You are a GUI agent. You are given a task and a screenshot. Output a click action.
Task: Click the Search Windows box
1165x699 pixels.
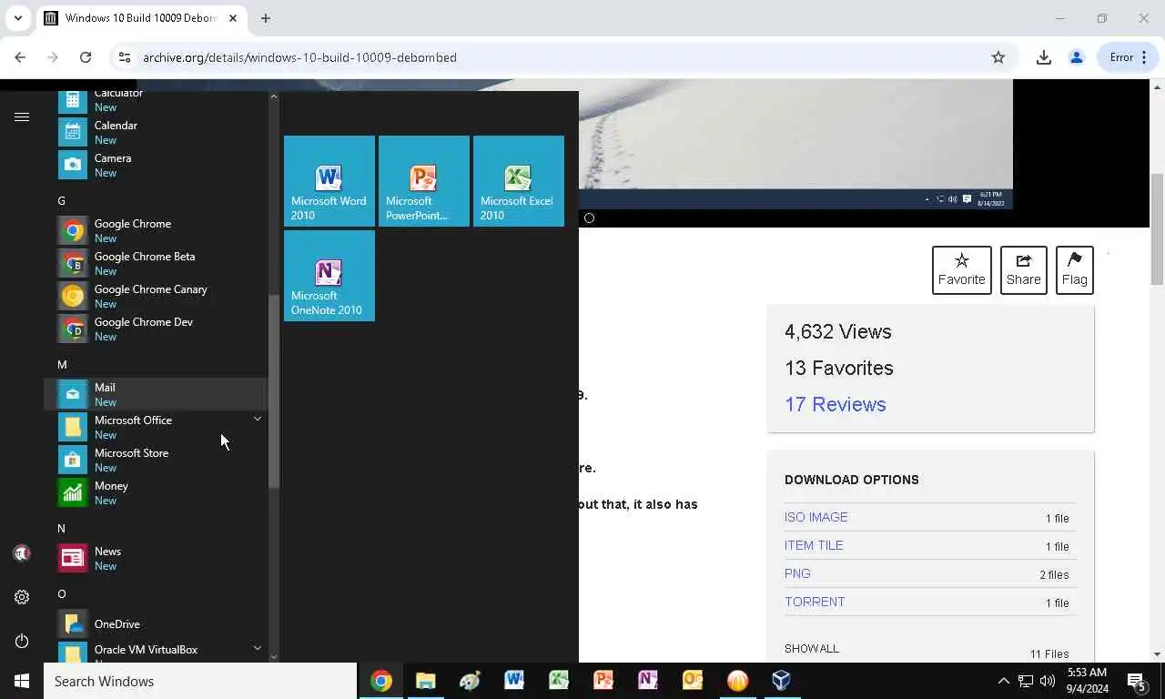[200, 681]
